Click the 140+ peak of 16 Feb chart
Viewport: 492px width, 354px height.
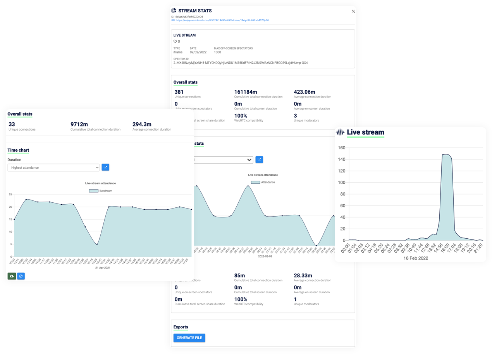click(x=446, y=155)
